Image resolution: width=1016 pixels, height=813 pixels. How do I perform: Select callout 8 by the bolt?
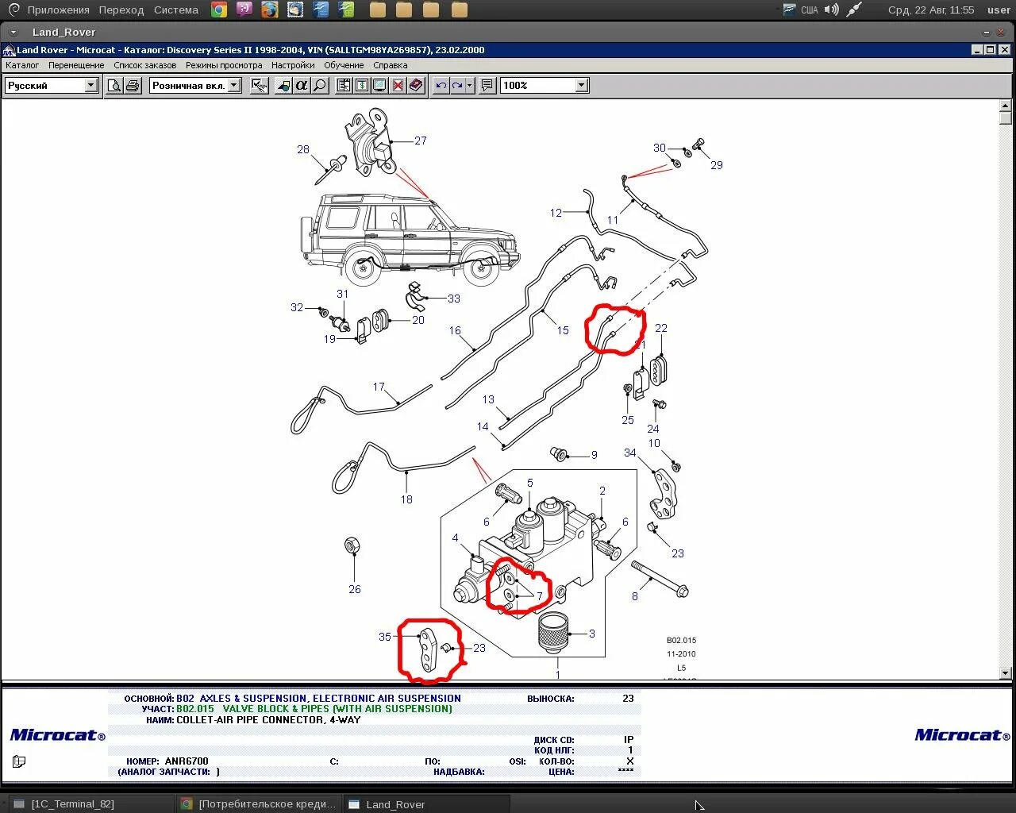tap(635, 596)
